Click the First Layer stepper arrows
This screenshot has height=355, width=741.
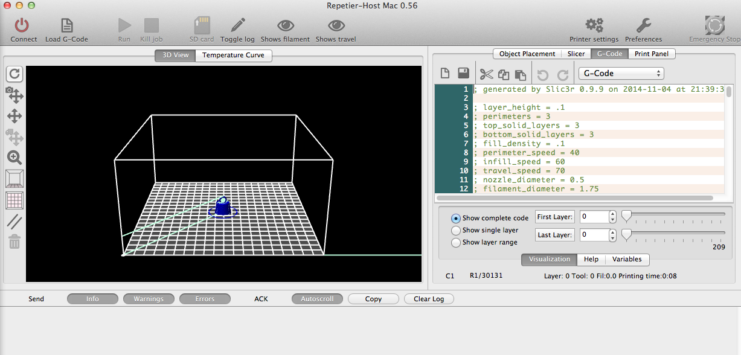point(613,217)
